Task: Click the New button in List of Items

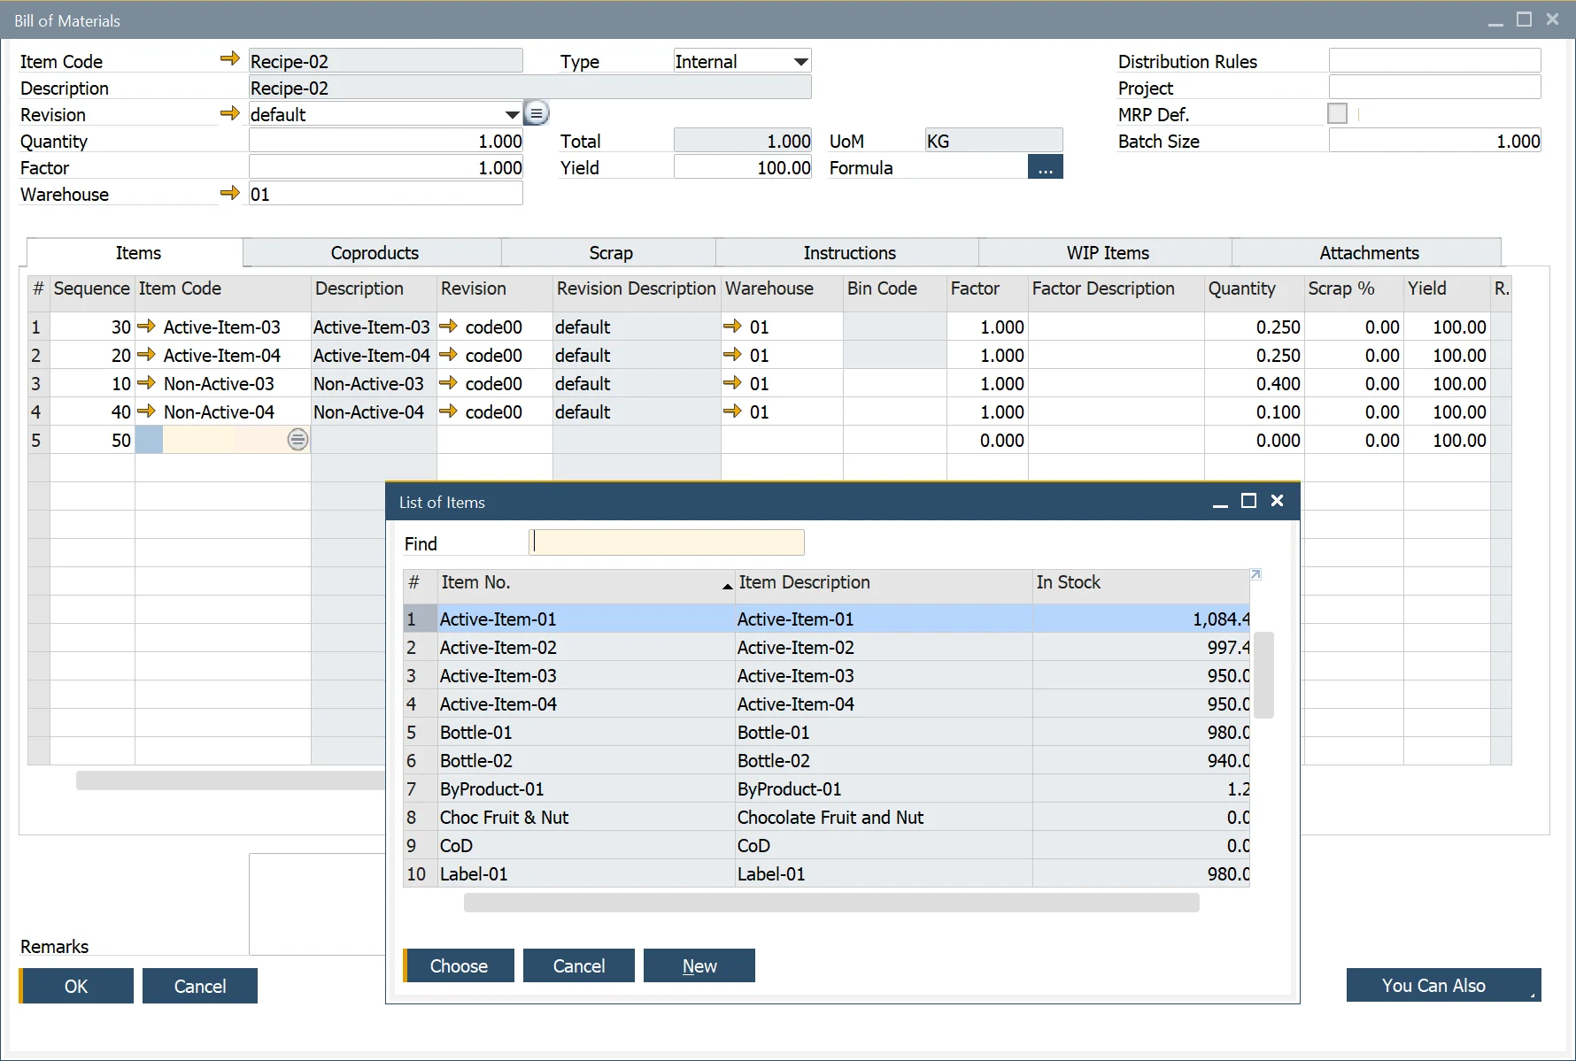Action: pos(699,965)
